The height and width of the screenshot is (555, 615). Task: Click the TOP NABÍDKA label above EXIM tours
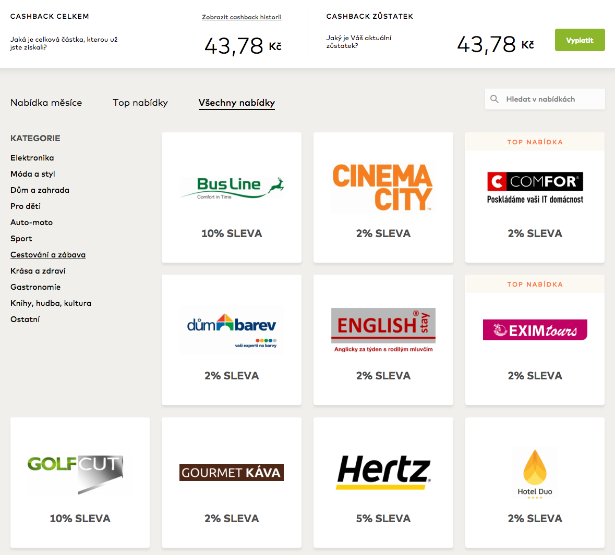535,284
